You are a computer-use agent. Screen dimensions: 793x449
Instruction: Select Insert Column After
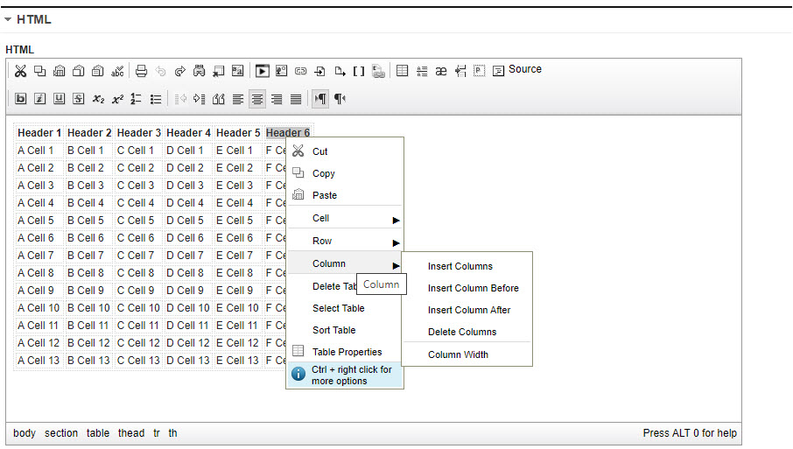[467, 310]
